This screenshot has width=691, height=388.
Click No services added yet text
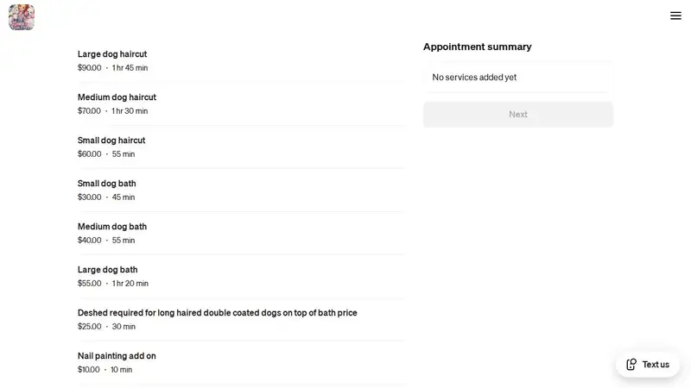pos(474,78)
